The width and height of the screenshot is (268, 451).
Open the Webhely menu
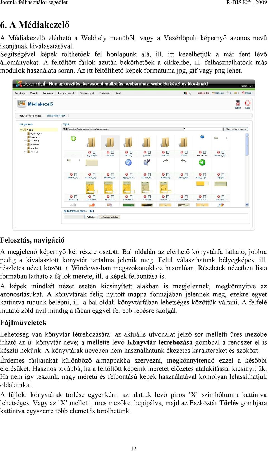(x=20, y=93)
